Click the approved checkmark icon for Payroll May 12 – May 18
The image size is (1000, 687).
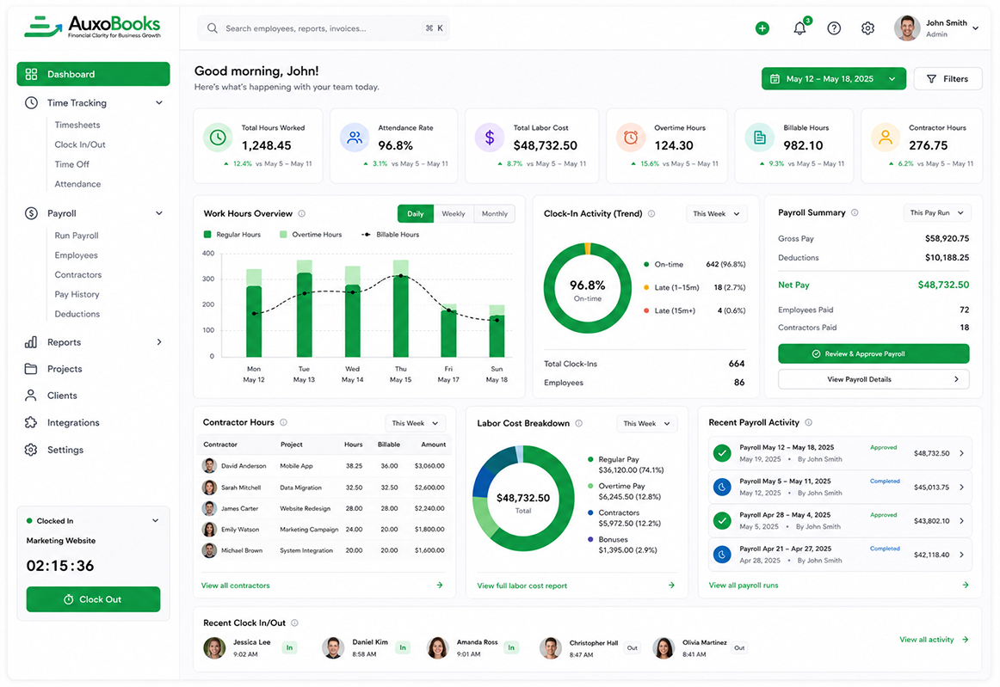point(722,453)
